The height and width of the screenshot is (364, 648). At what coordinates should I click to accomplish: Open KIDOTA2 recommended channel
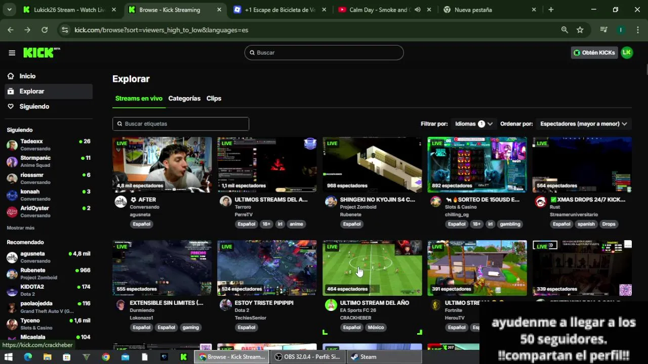coord(49,290)
